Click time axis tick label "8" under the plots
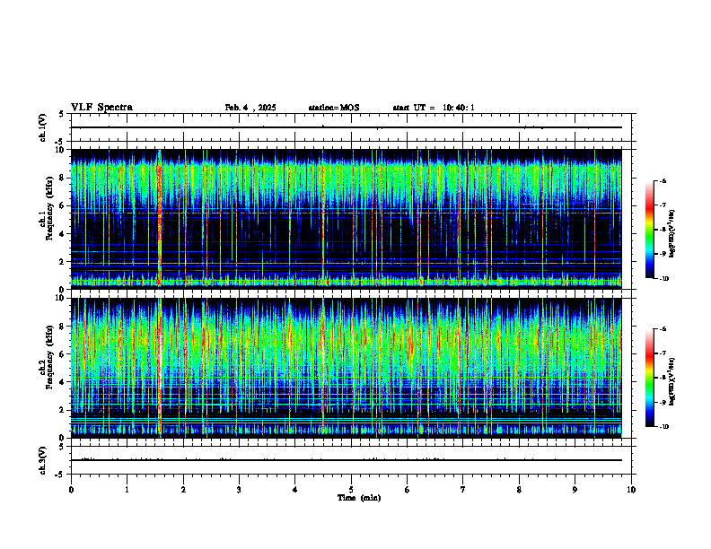This screenshot has height=549, width=711. (519, 490)
